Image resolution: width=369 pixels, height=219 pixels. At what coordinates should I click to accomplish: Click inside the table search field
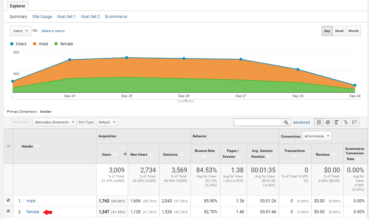pyautogui.click(x=257, y=122)
